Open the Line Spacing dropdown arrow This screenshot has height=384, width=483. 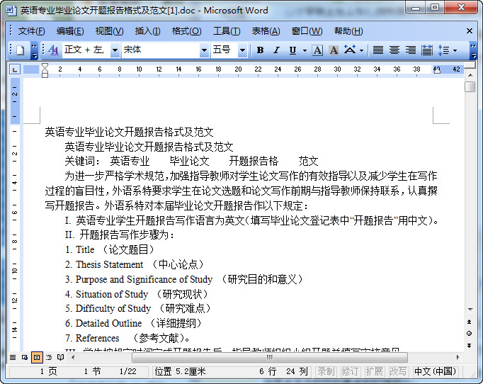455,50
